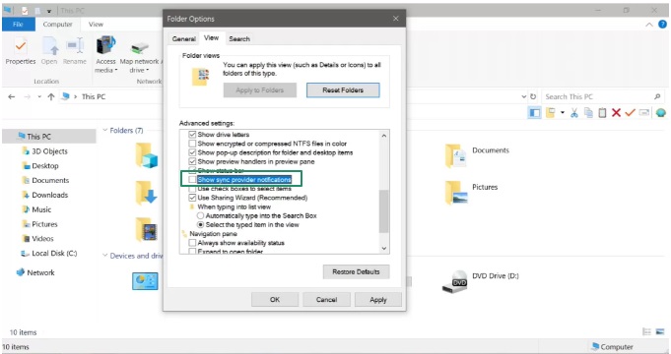Switch to large icons view in status bar
Image resolution: width=671 pixels, height=354 pixels.
click(x=660, y=331)
